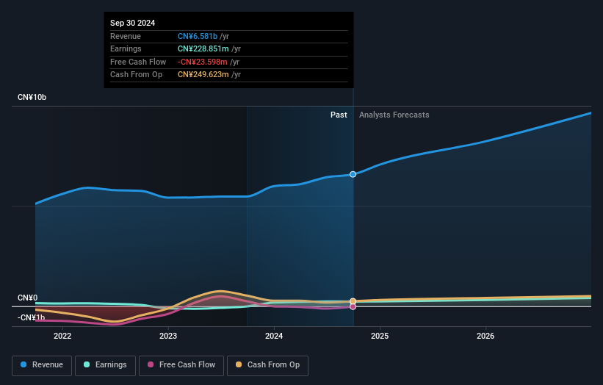603x385 pixels.
Task: Click the CN¥228.851m earnings value
Action: click(x=203, y=48)
